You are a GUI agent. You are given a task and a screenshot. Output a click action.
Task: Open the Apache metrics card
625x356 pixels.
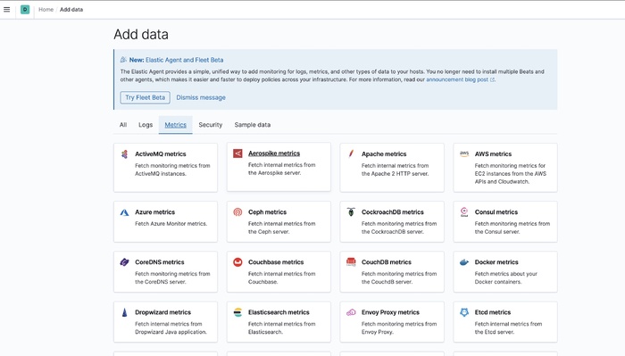(x=392, y=168)
